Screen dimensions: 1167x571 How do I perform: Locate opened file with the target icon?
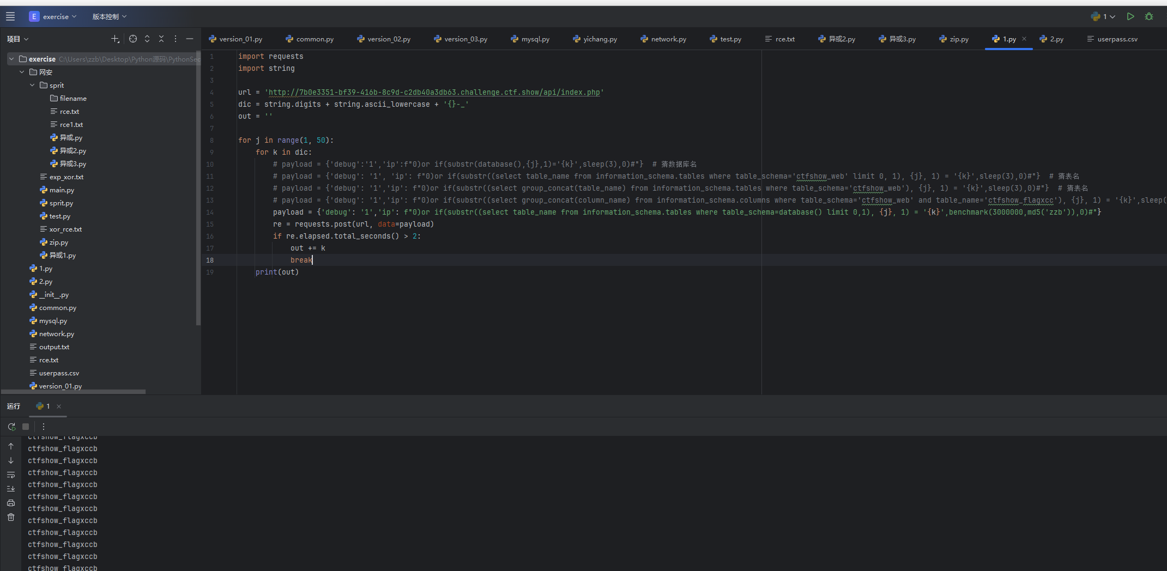tap(133, 39)
